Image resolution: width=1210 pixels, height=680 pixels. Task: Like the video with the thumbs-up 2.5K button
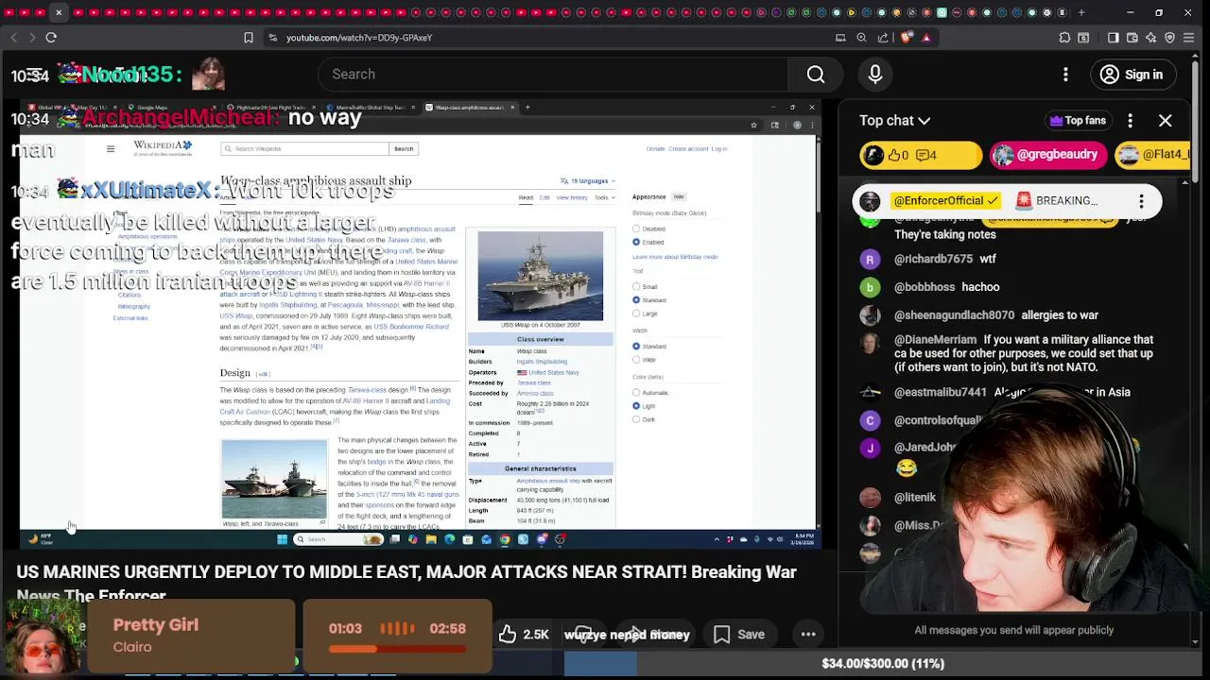click(x=523, y=635)
